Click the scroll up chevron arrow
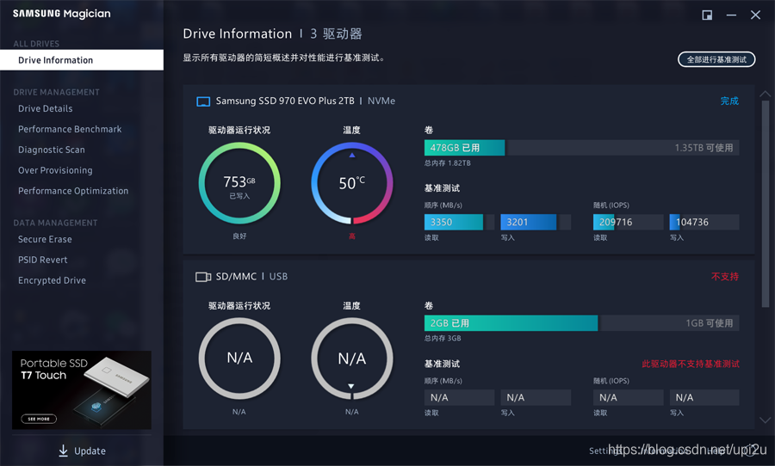 coord(765,94)
